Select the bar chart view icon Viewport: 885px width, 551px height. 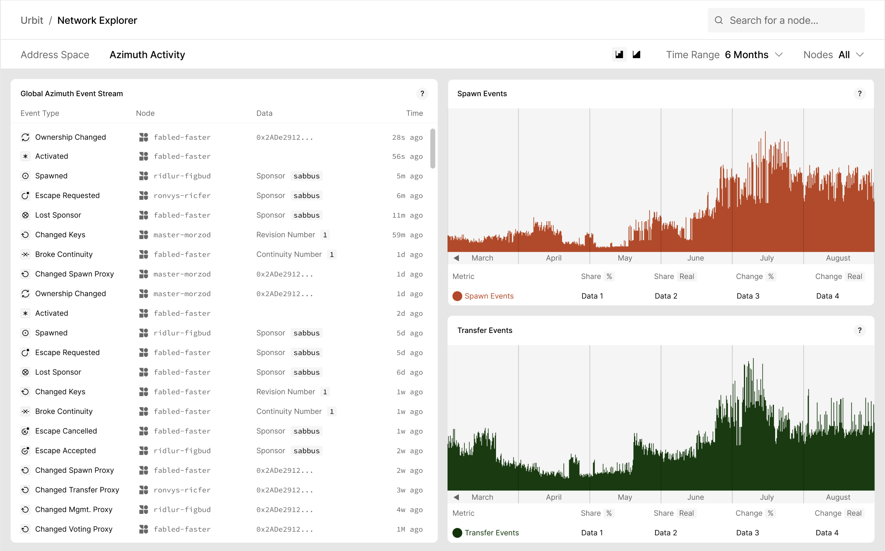pos(619,55)
